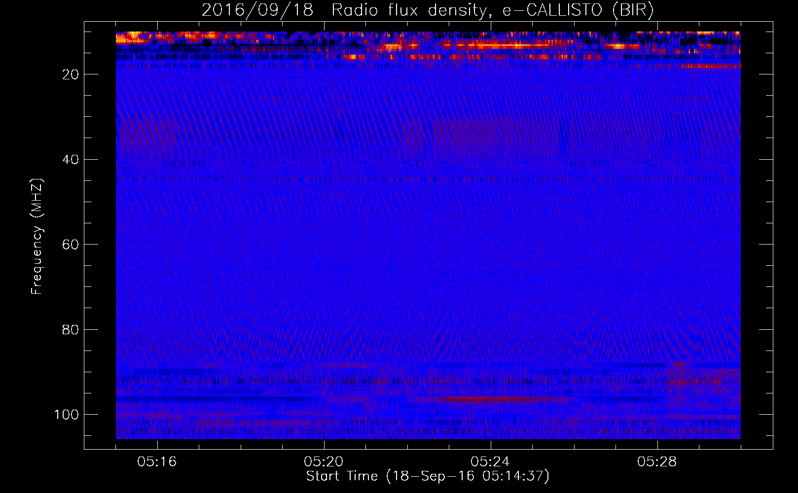Click the 05:24 time tick label

[490, 462]
